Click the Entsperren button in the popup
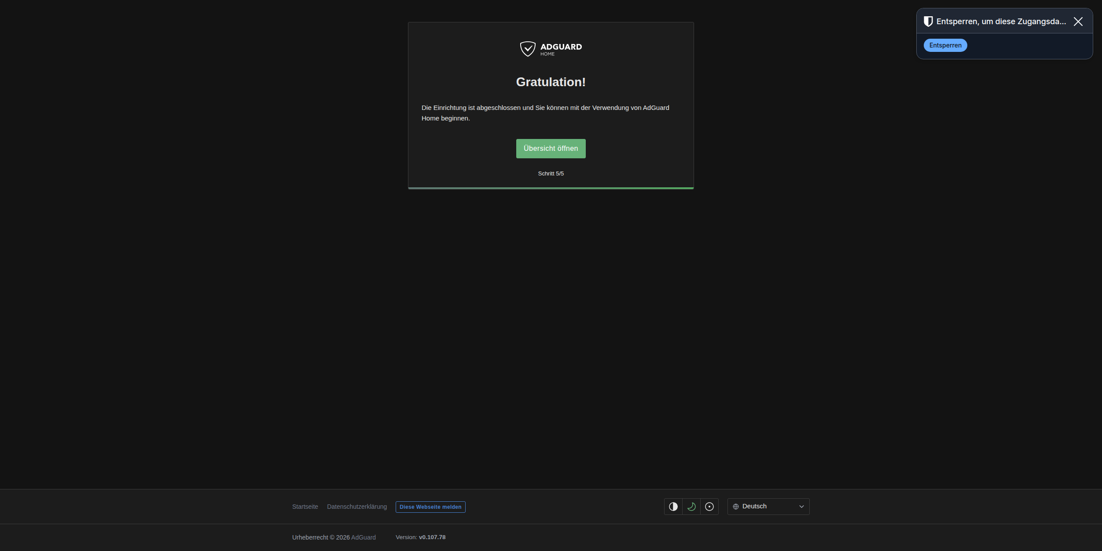Viewport: 1102px width, 551px height. pyautogui.click(x=945, y=45)
